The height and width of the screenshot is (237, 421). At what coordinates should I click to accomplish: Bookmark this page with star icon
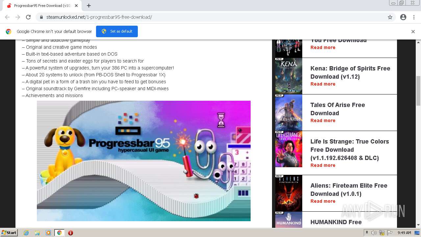390,17
